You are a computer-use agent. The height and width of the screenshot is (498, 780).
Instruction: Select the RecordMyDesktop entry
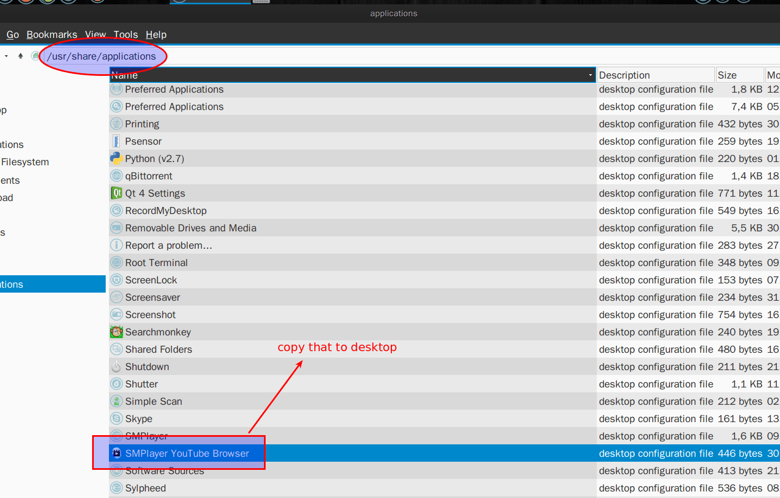point(166,211)
